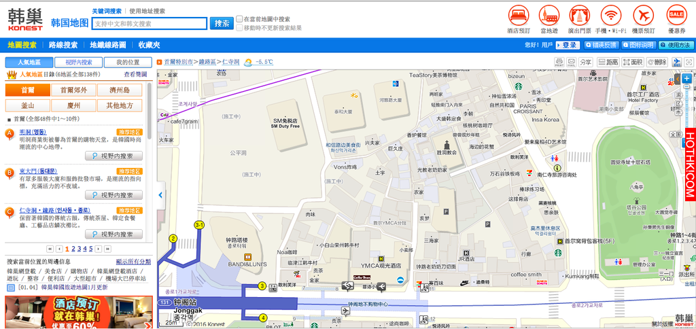The height and width of the screenshot is (329, 696).
Task: Click the 胜洞教会 church icon on map
Action: [447, 145]
